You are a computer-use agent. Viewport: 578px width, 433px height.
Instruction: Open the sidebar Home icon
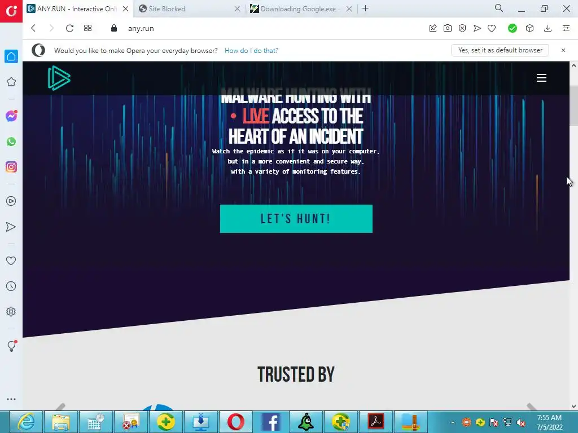coord(11,56)
